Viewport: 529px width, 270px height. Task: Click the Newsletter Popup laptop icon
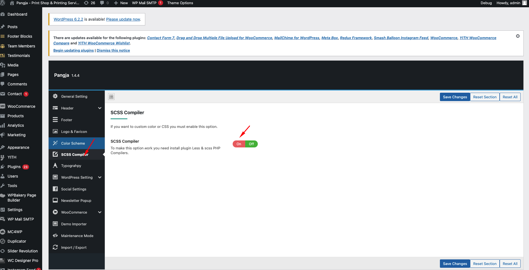(x=55, y=200)
